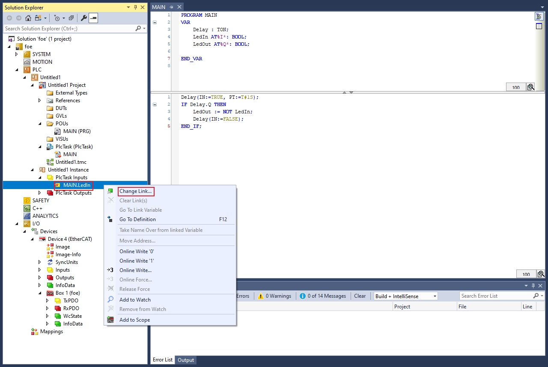Toggle the Warnings filter in Error List
Viewport: 548px width, 367px height.
point(274,296)
